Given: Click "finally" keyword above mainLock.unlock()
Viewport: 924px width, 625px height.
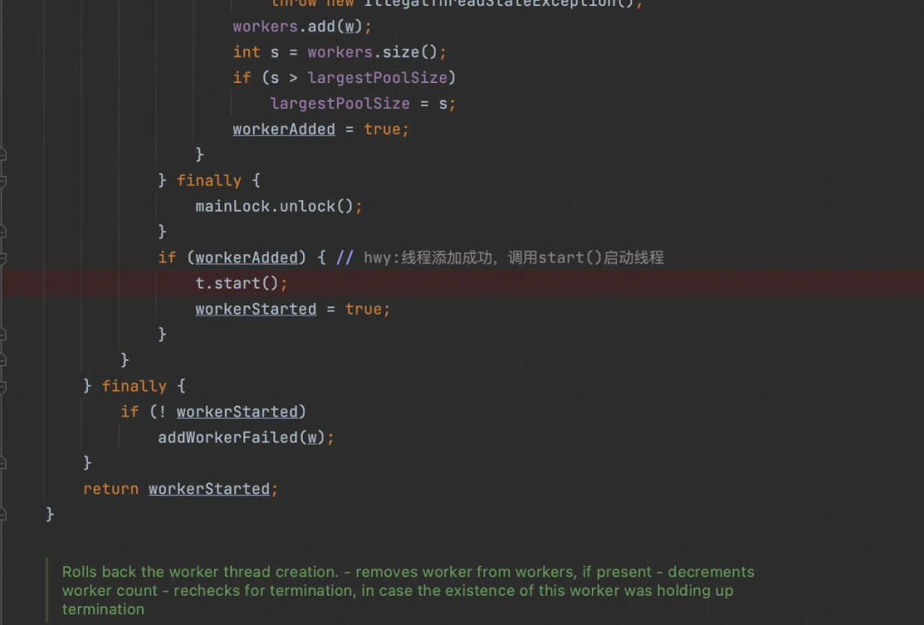Looking at the screenshot, I should (x=209, y=181).
